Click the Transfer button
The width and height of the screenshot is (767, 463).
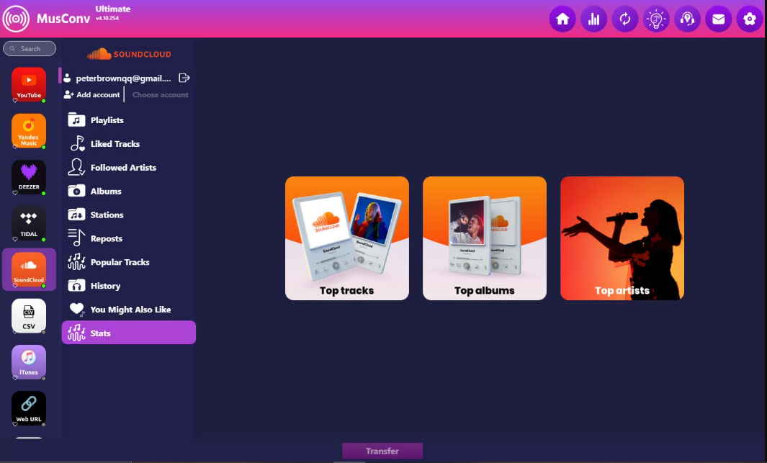point(382,451)
